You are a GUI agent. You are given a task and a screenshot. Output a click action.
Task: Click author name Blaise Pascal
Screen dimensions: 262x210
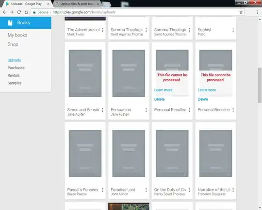tap(77, 194)
